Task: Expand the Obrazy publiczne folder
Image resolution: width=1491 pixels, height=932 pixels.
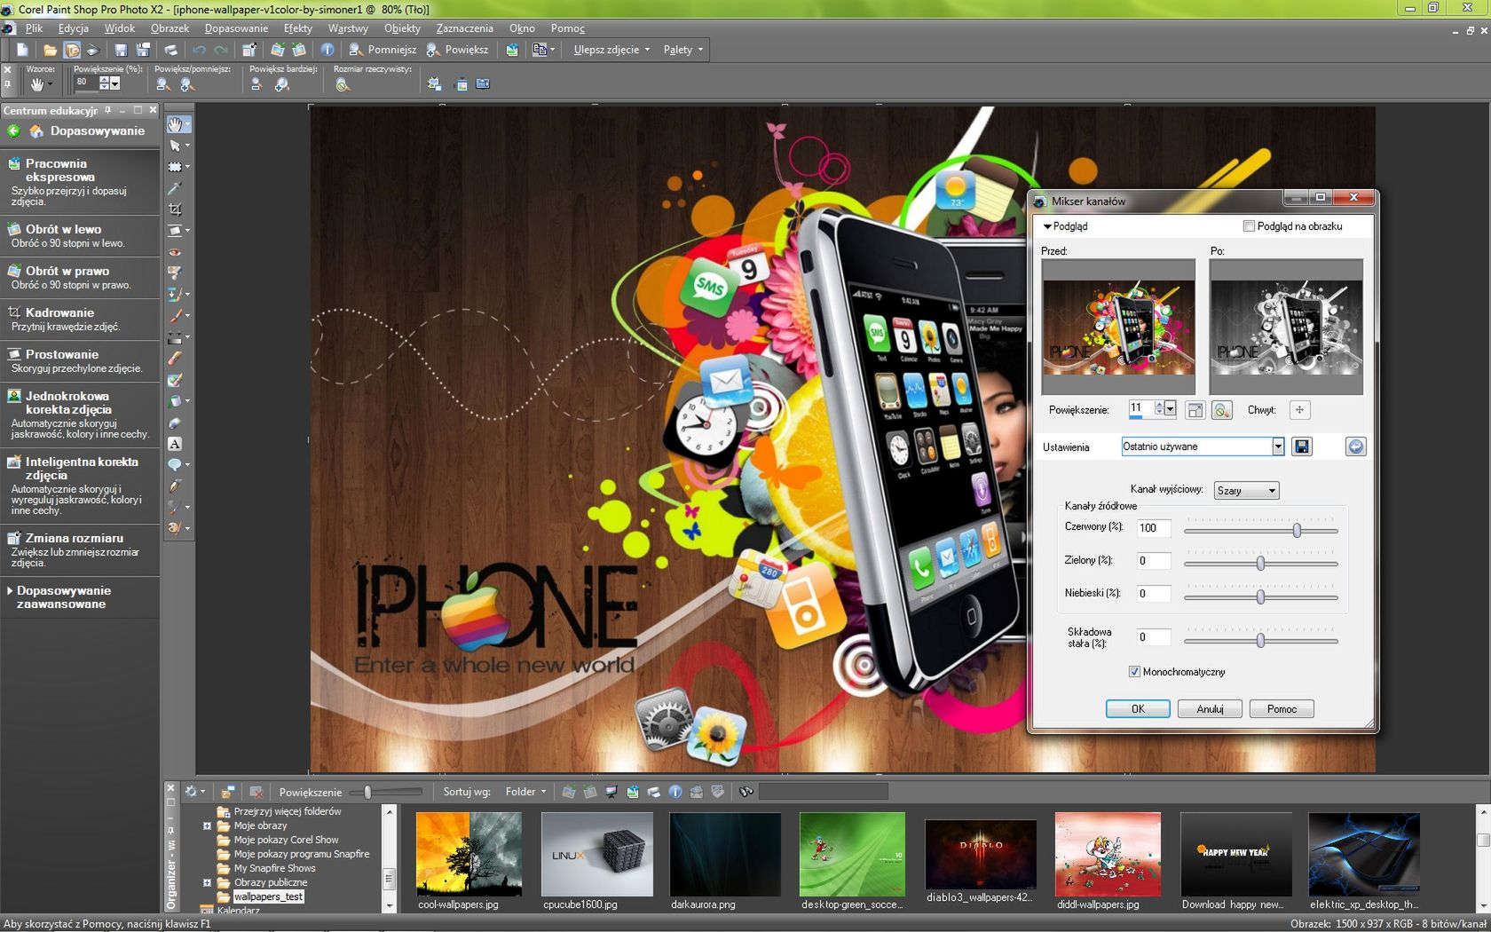Action: pos(207,882)
